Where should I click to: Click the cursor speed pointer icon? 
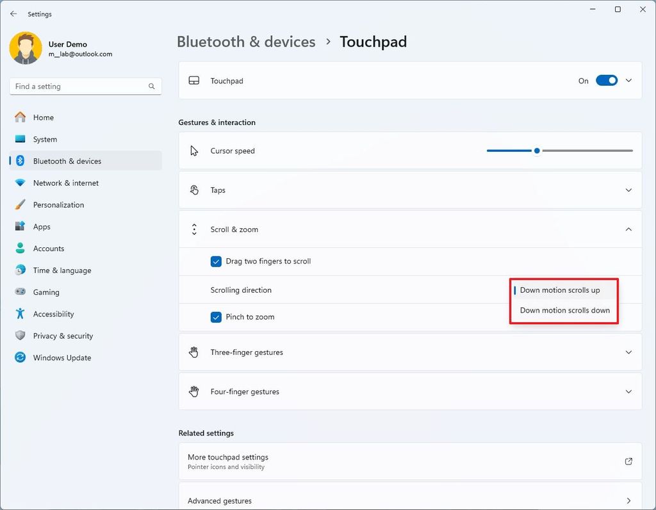point(194,151)
